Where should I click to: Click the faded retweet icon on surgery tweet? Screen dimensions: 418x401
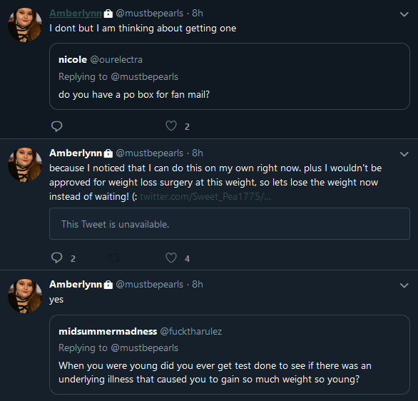point(113,258)
